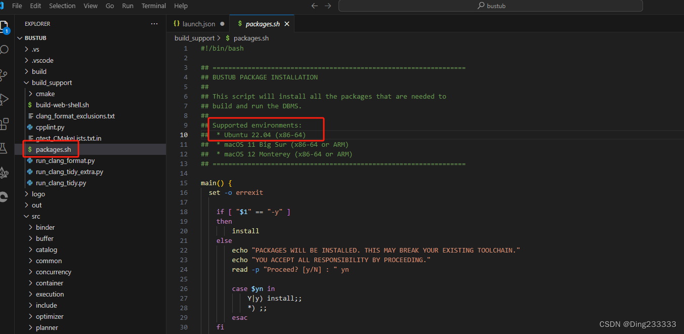Expand the optimizer folder

50,316
